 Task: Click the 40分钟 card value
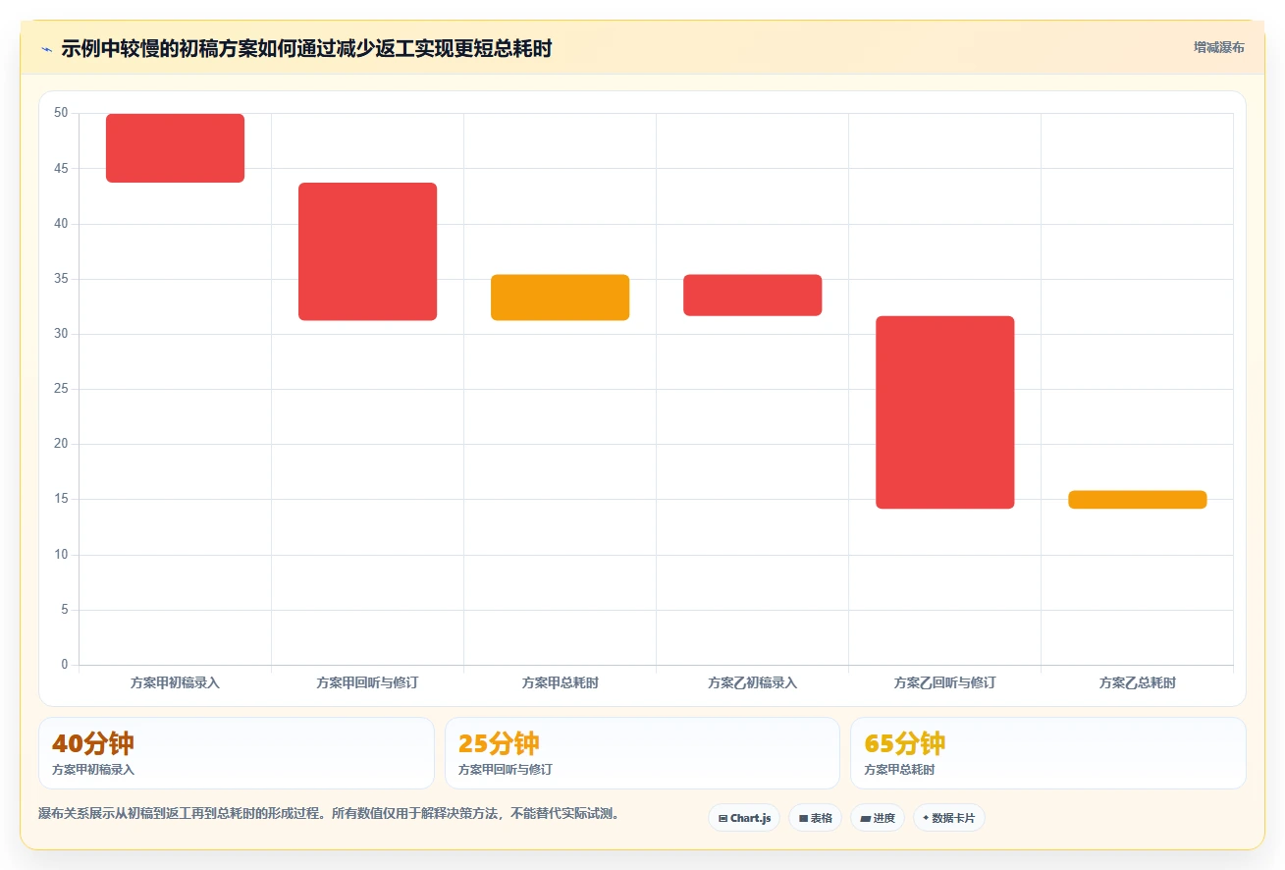[93, 743]
